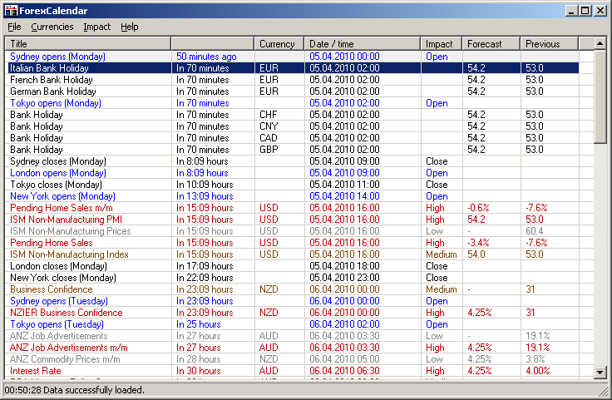Select the New York closes (Monday) row

[x=292, y=278]
